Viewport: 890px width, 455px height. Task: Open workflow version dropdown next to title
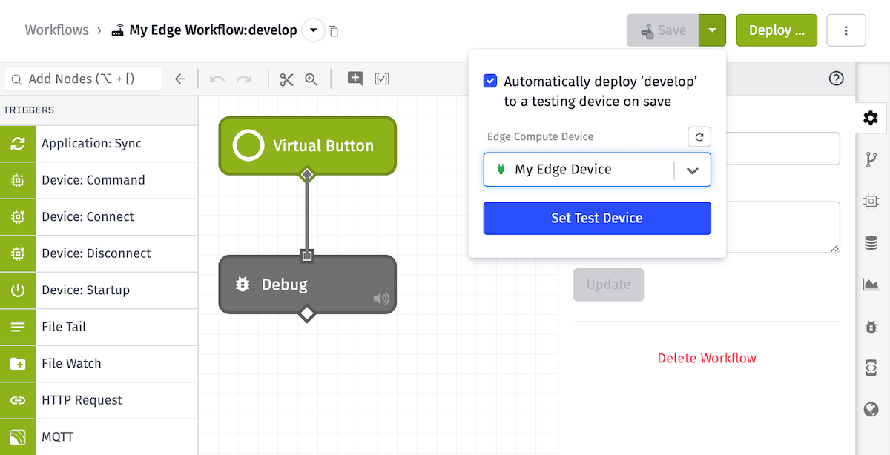pos(313,30)
